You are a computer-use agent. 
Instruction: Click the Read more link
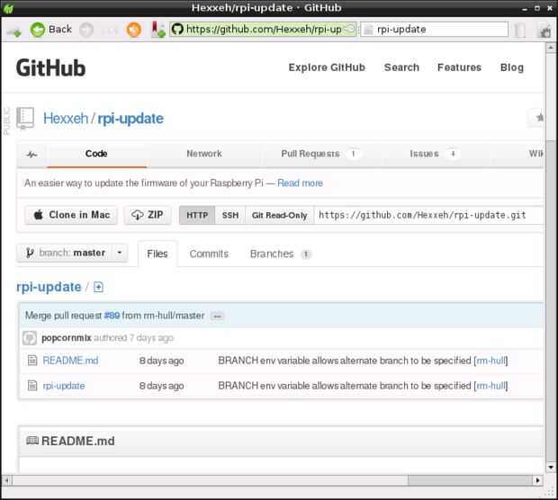pos(300,183)
